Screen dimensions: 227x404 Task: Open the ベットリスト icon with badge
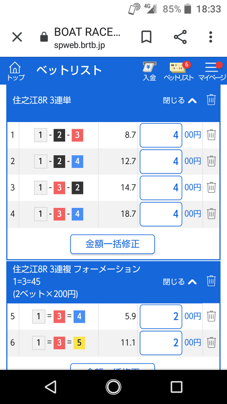point(179,71)
